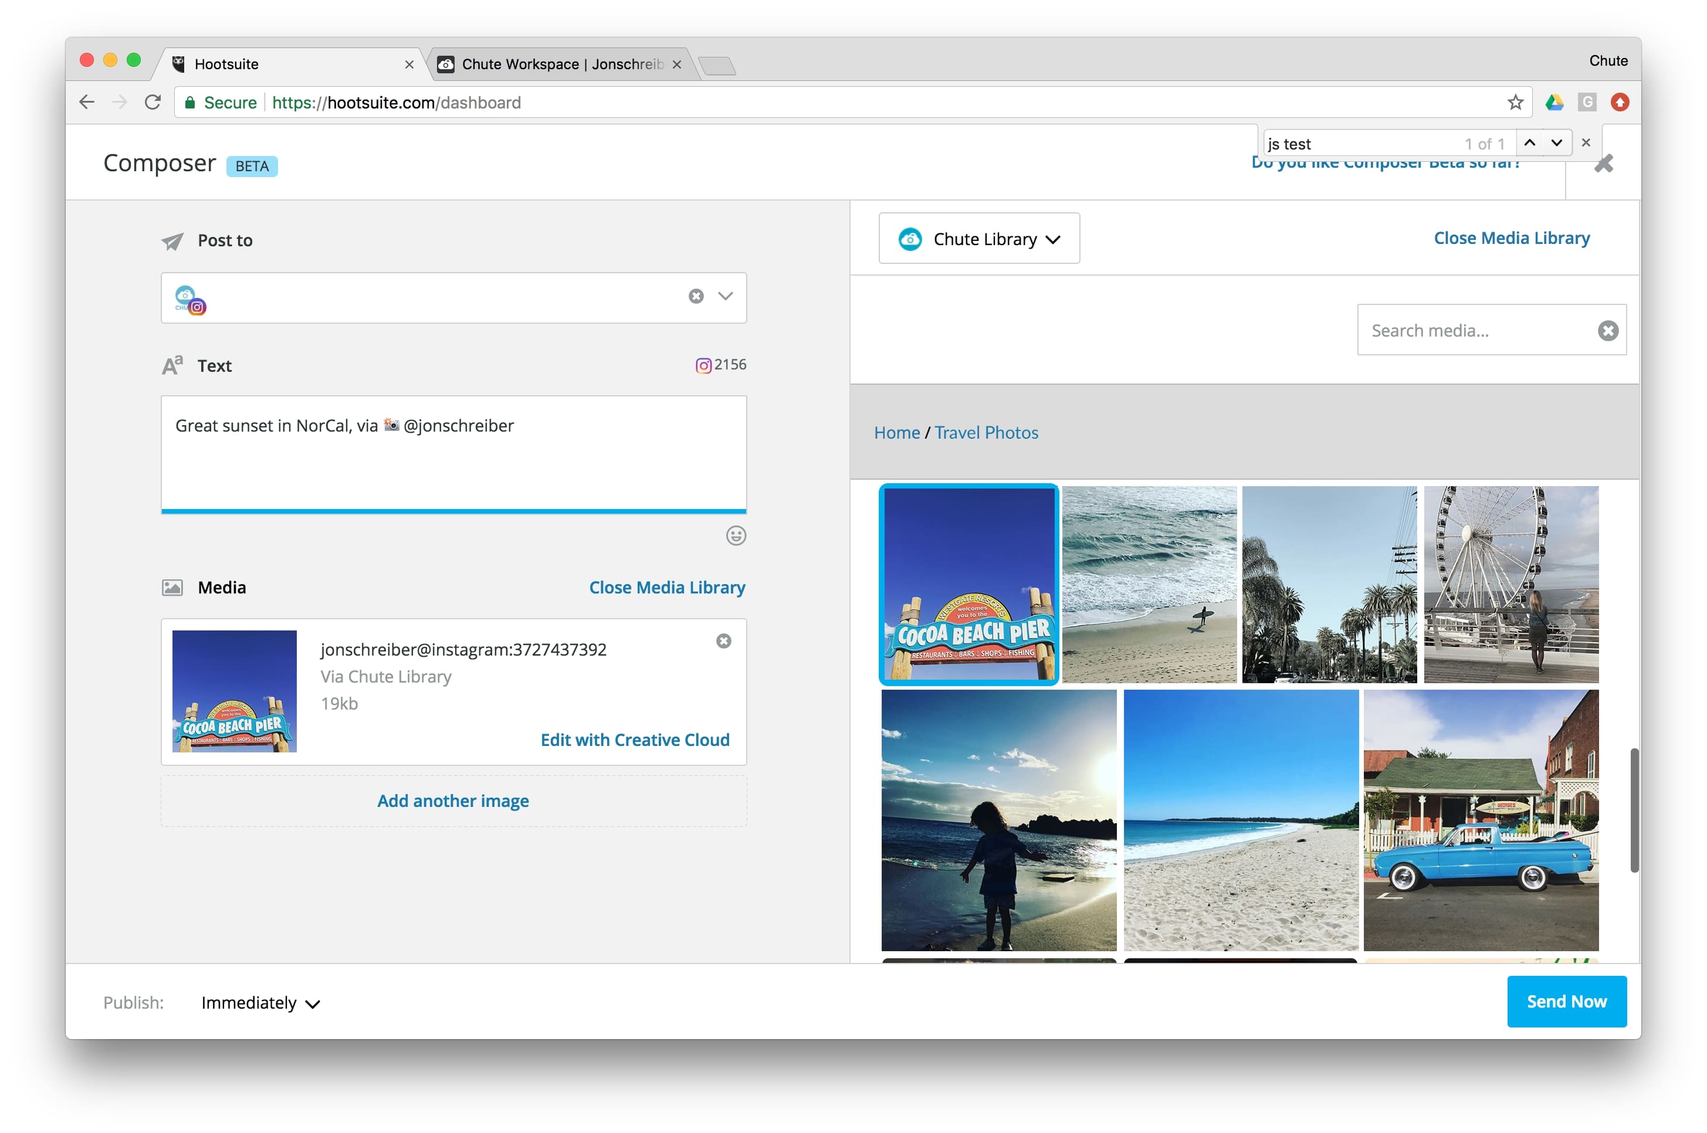Click the paper plane icon next to Post to

171,240
